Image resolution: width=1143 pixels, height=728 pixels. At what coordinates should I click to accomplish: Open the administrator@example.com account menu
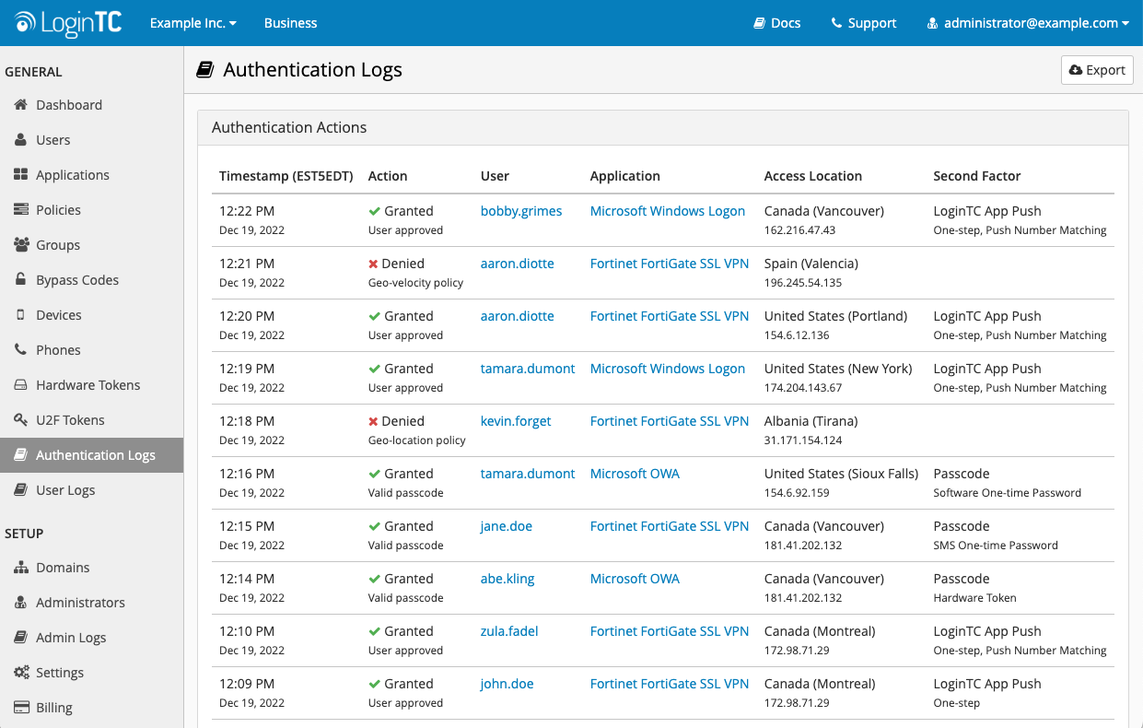[x=1027, y=22]
